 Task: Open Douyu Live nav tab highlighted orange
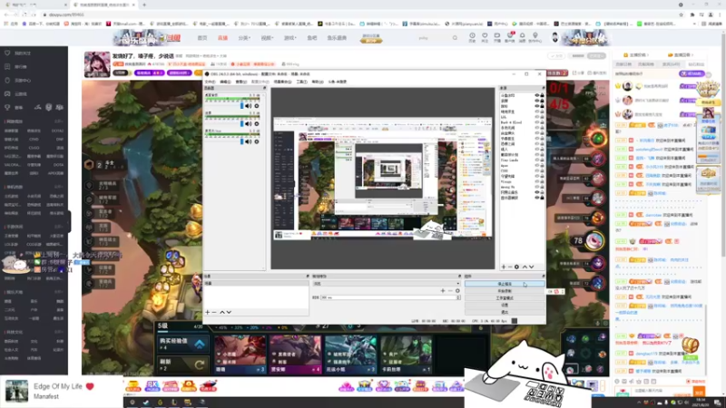tap(222, 38)
